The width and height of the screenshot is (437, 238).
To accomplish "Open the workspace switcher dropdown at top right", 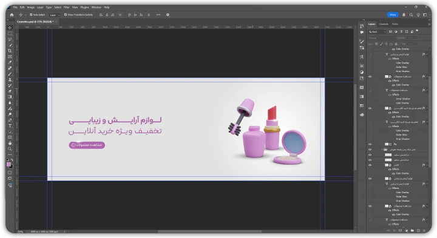I will point(425,15).
